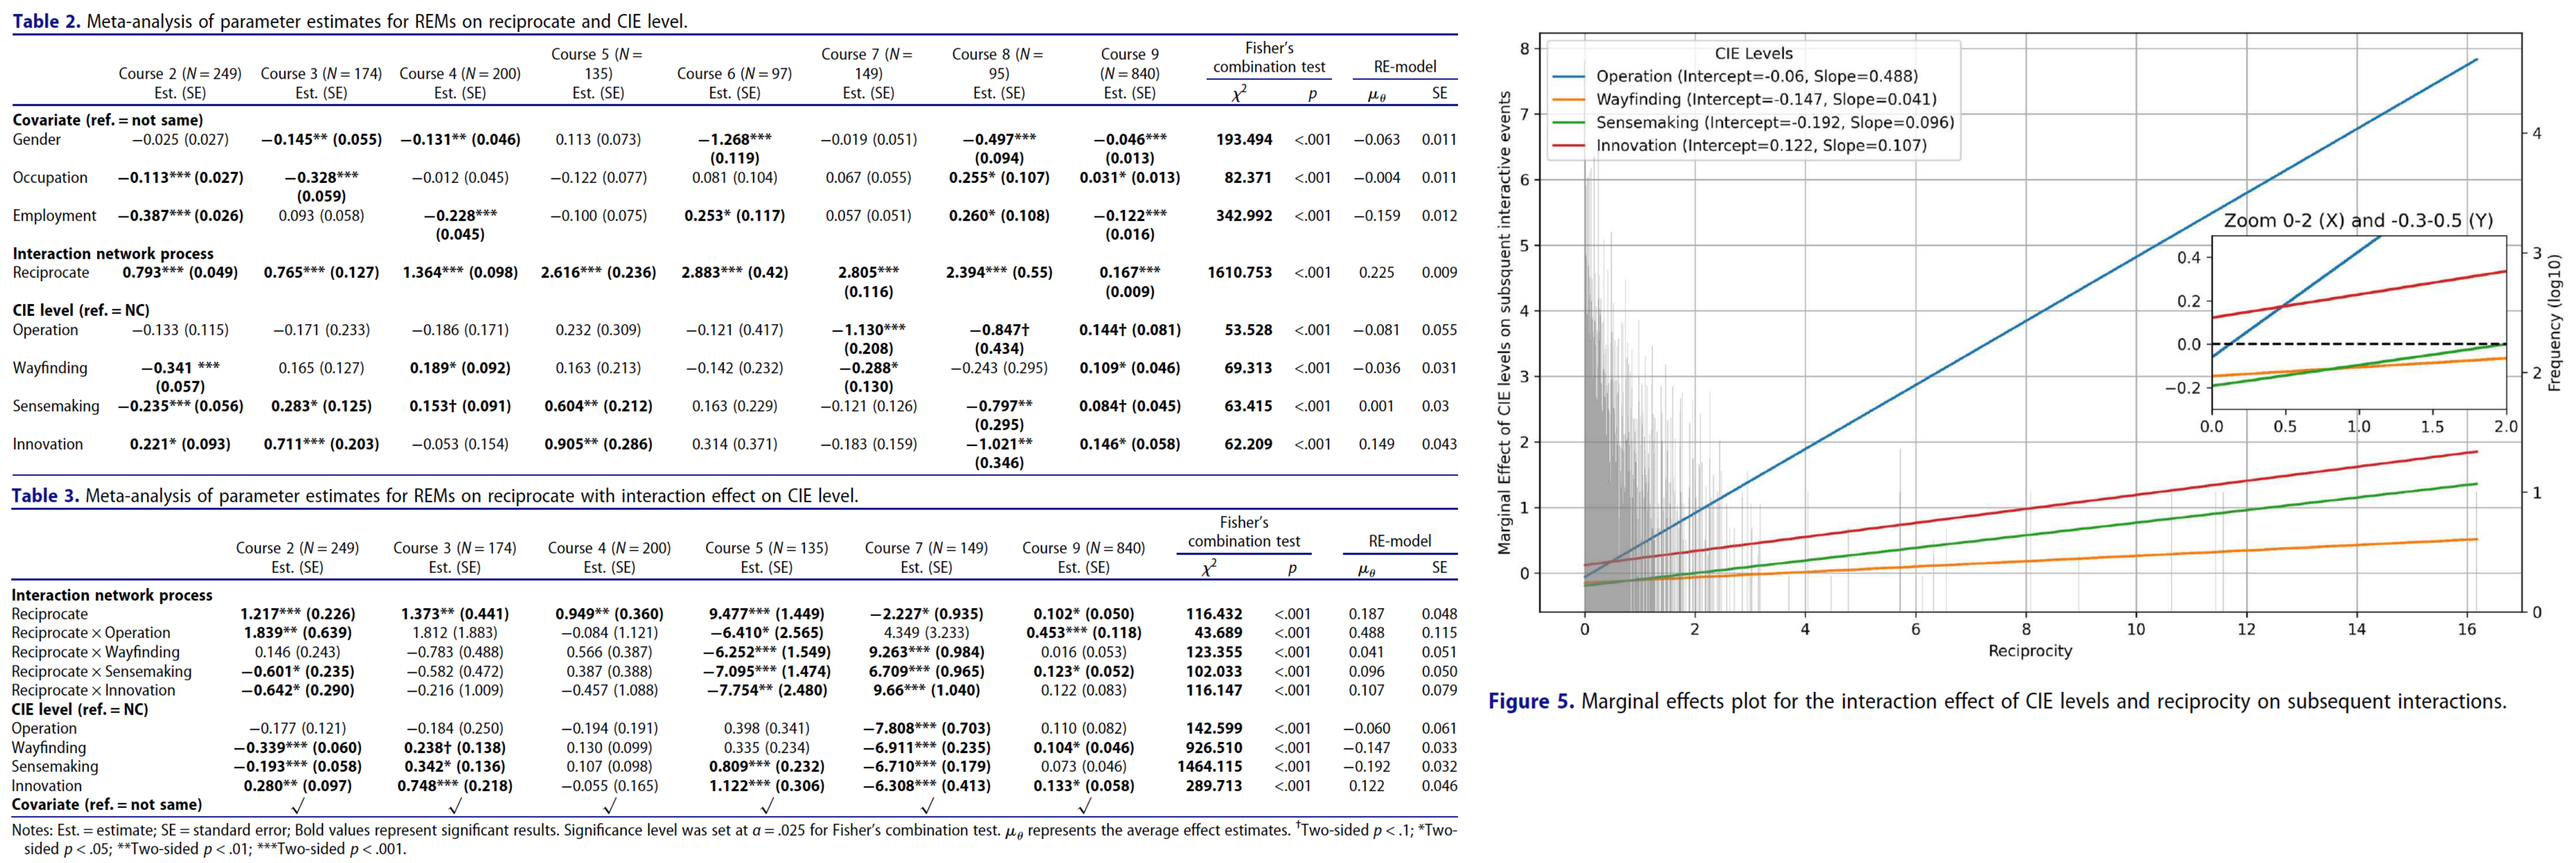Click the Course 5 covariate checkmark in Table 3
Image resolution: width=2576 pixels, height=863 pixels.
click(x=767, y=805)
